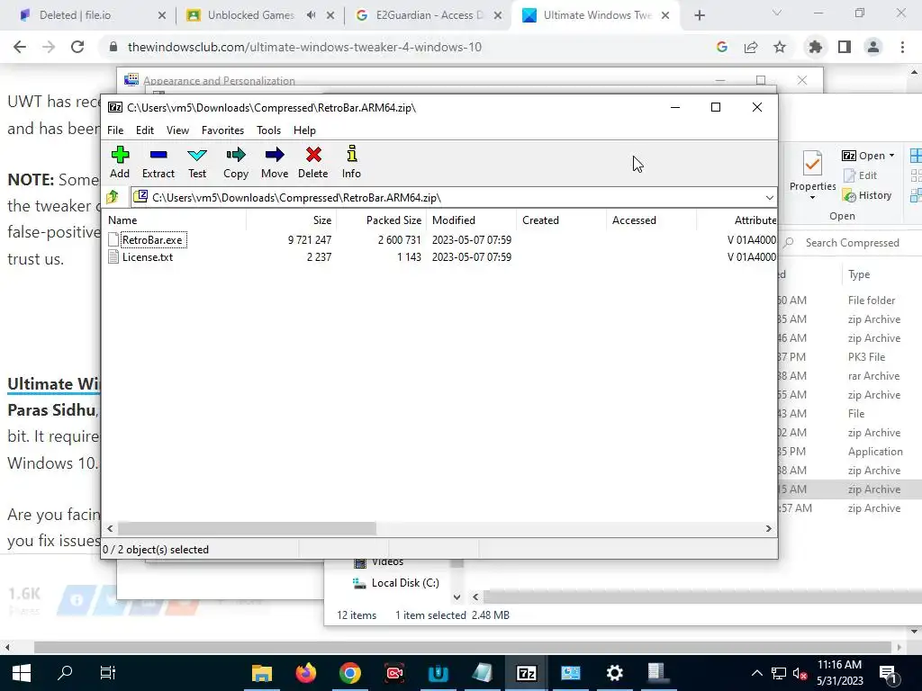Open Firefox from the taskbar
This screenshot has height=691, width=922.
coord(306,673)
